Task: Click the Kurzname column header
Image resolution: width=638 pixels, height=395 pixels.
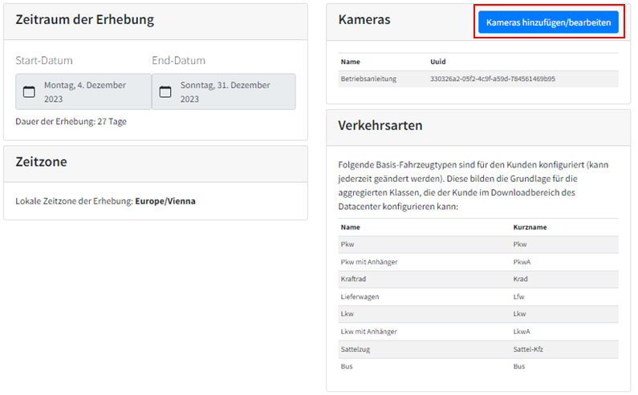Action: pyautogui.click(x=530, y=228)
